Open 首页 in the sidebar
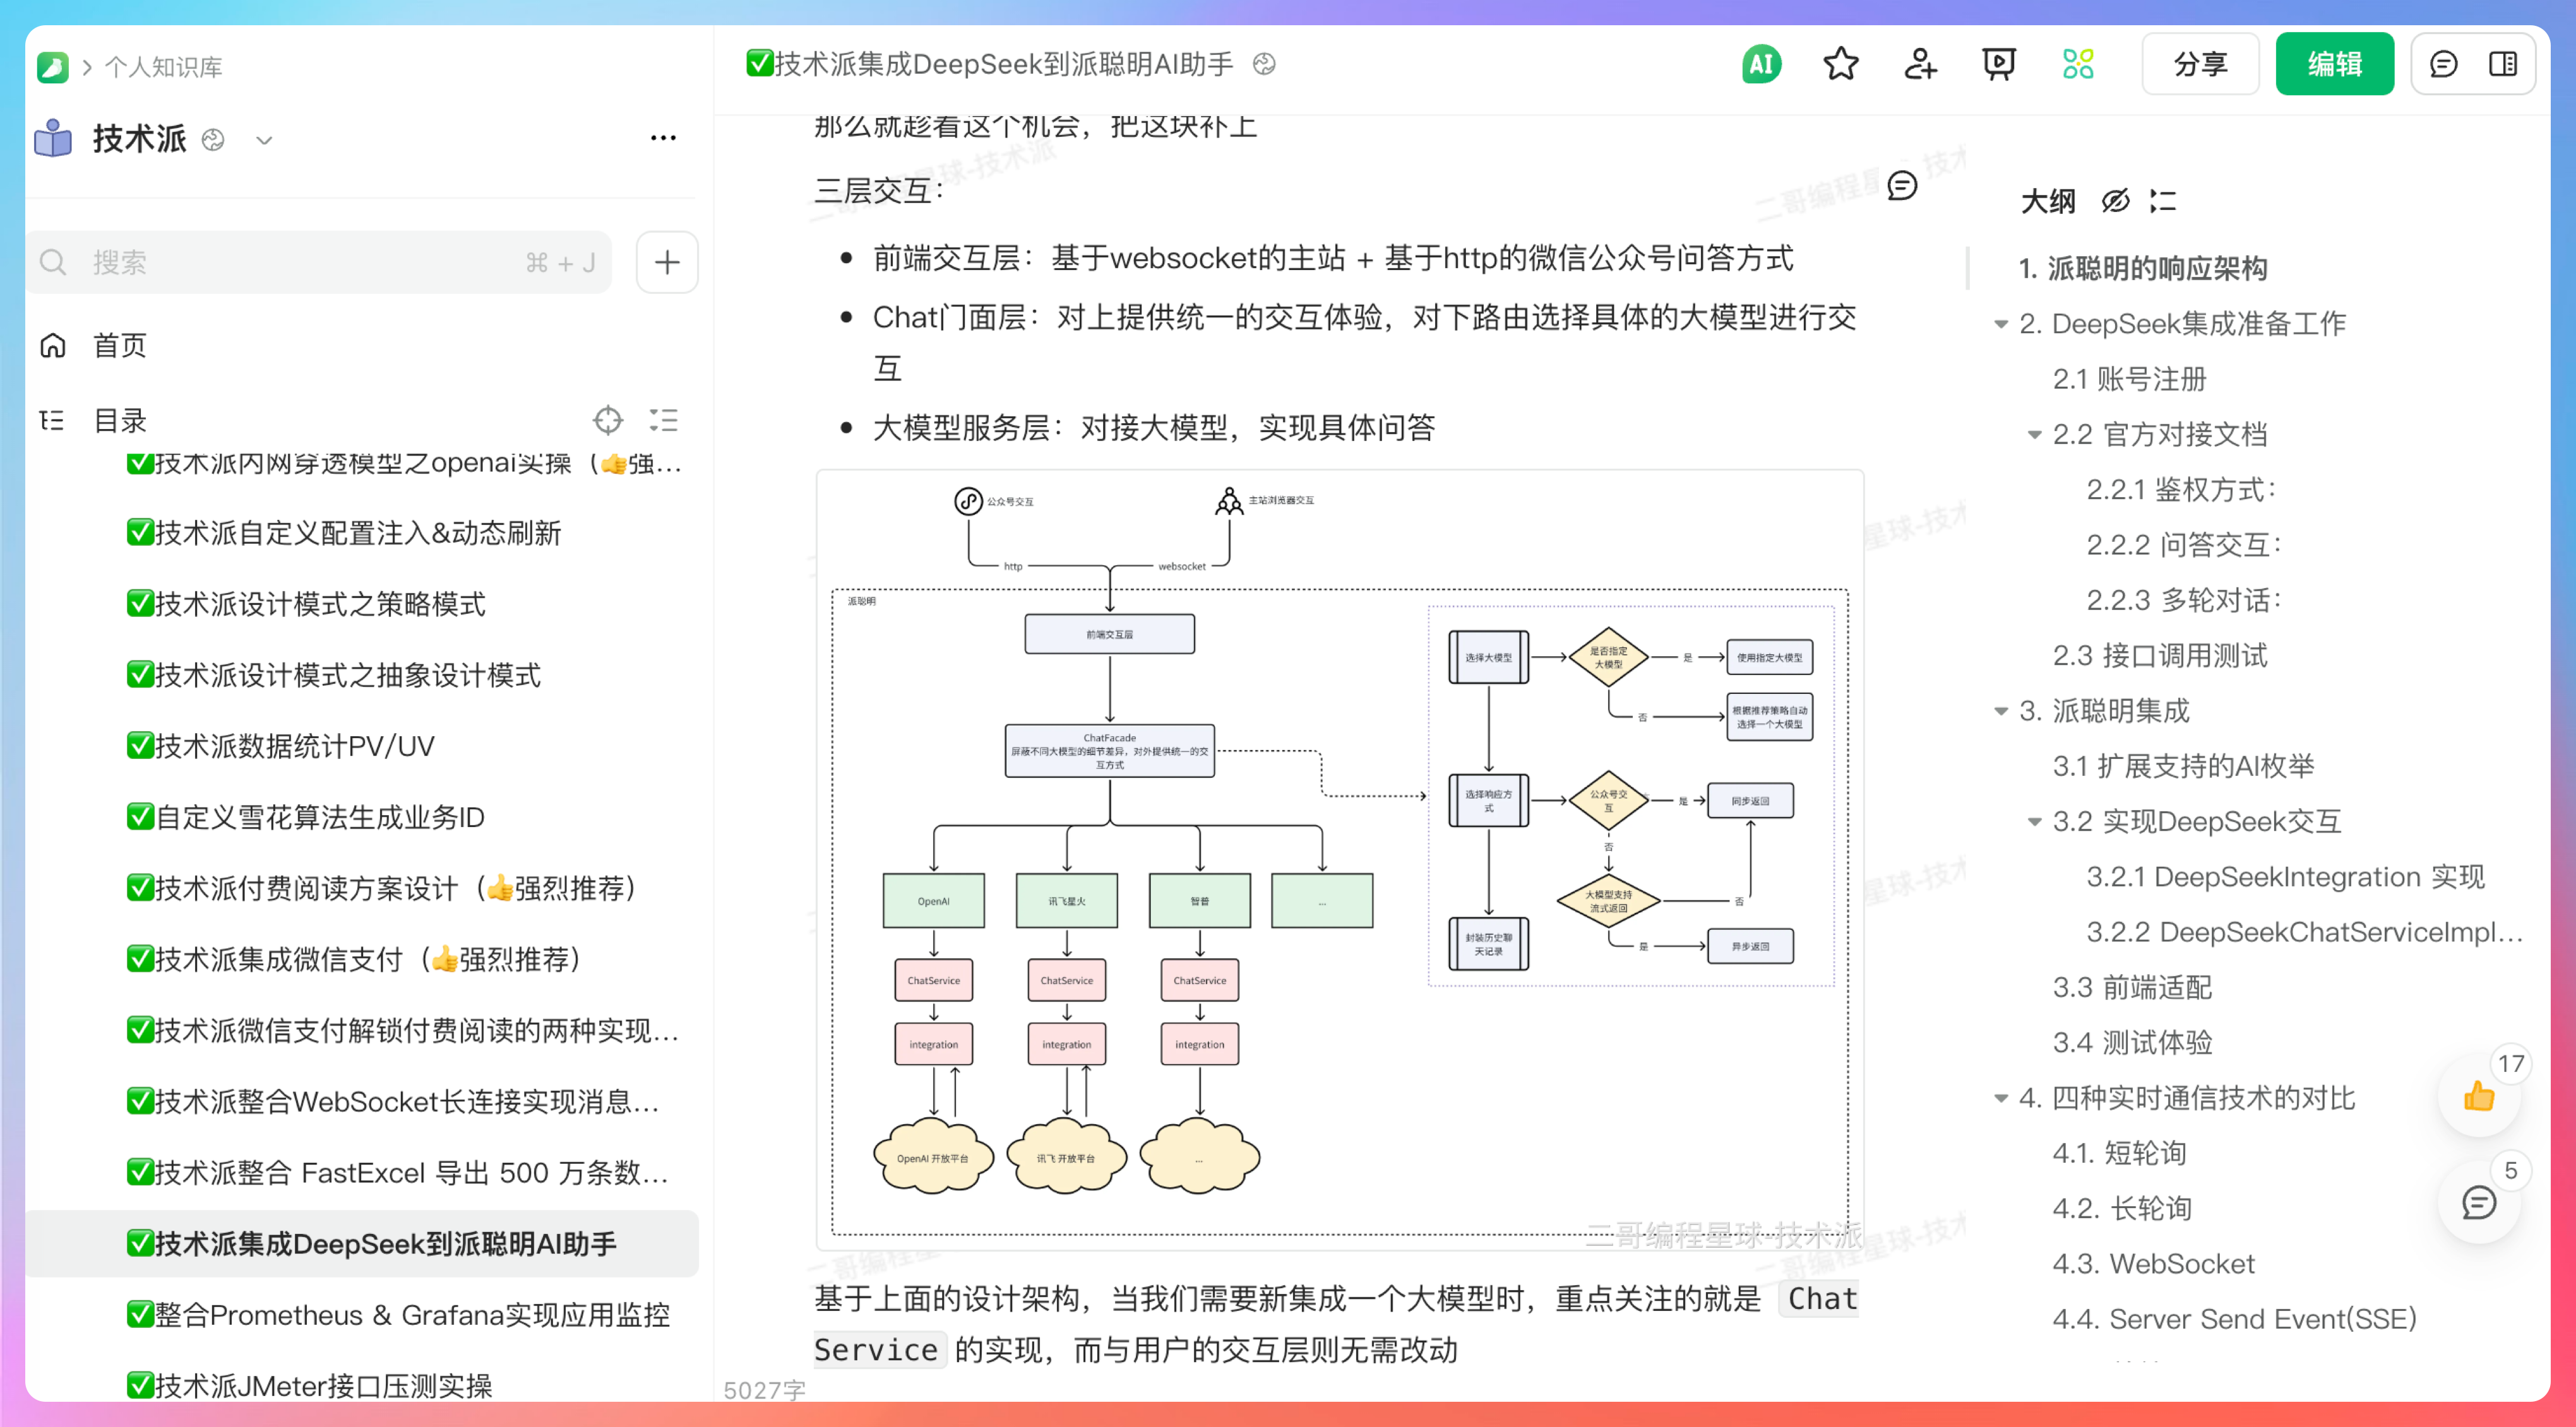Screen dimensions: 2576x1427 pos(119,344)
